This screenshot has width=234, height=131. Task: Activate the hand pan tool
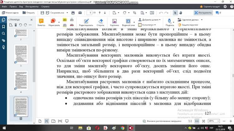coord(181,13)
